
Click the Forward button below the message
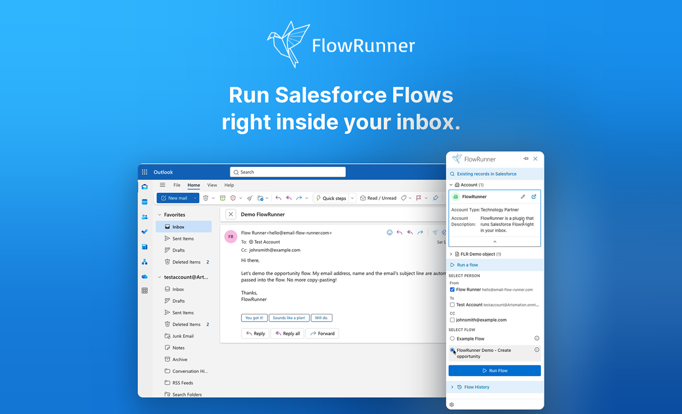point(323,333)
